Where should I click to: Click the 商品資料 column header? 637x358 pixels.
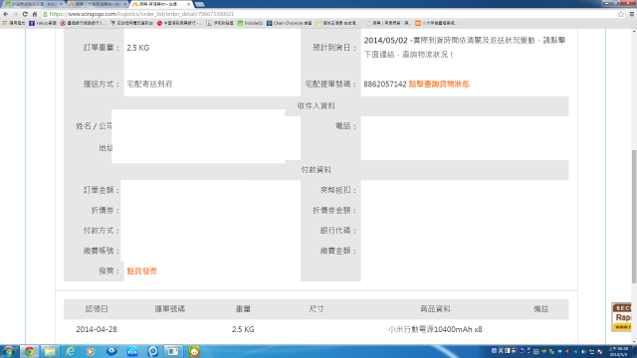tap(435, 309)
